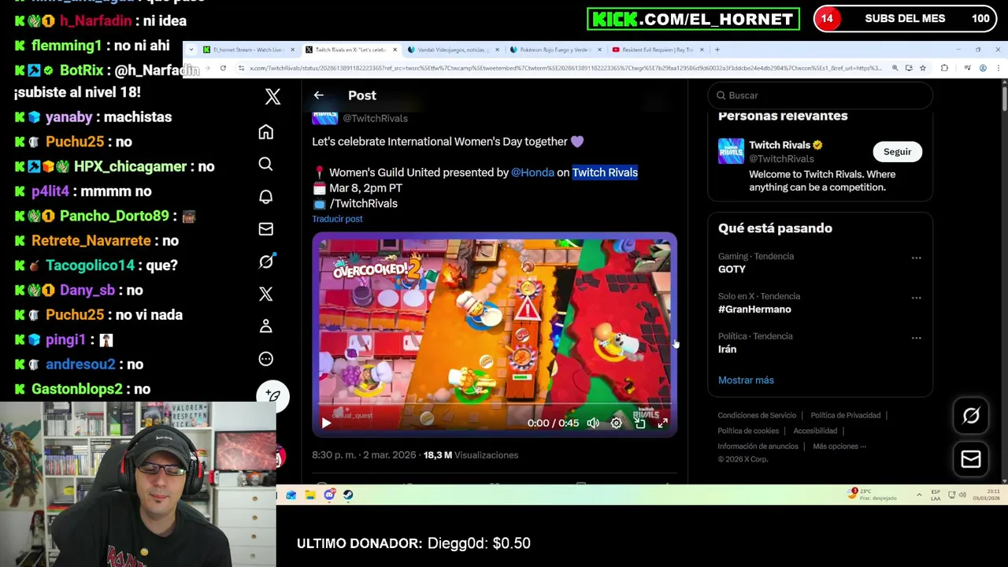Open Accesibilidad footer link
Image resolution: width=1008 pixels, height=567 pixels.
click(815, 431)
